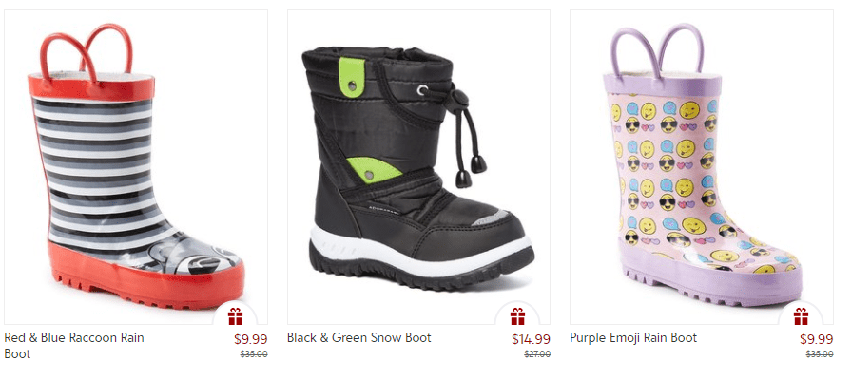Click the drawstring toggle on the snow boot
852x380 pixels.
click(x=461, y=99)
